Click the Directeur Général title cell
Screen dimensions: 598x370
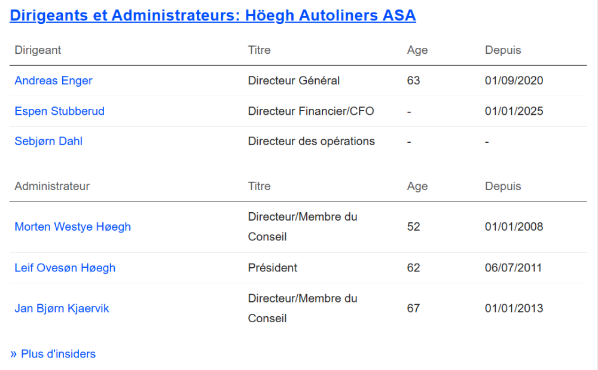pyautogui.click(x=294, y=81)
